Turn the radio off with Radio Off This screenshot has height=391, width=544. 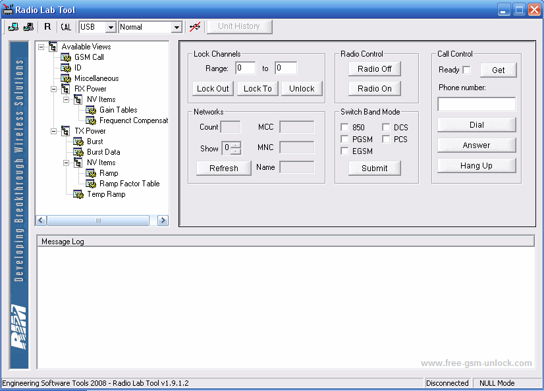(375, 69)
